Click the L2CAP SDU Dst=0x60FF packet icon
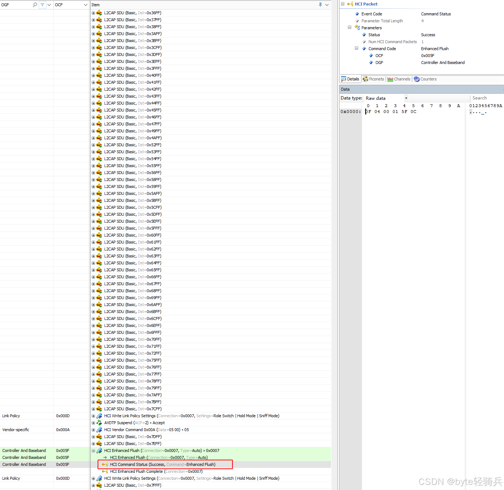504x490 pixels. tap(99, 235)
